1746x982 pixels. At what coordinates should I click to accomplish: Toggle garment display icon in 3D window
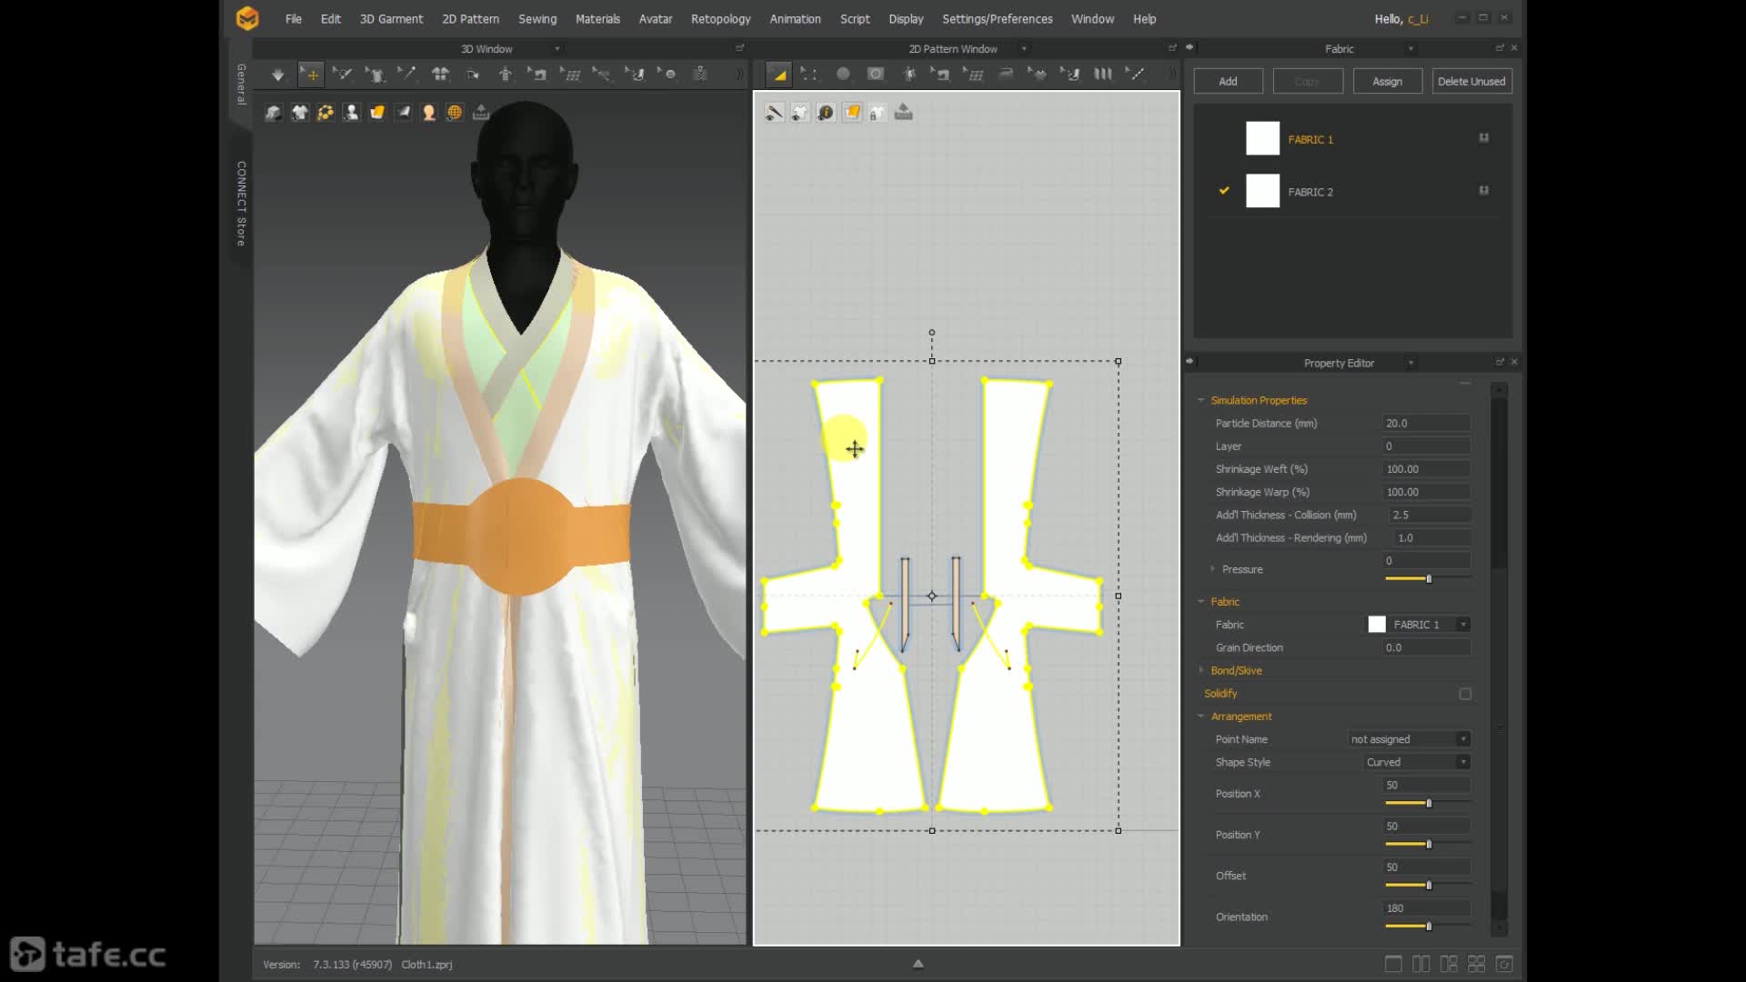pyautogui.click(x=299, y=113)
